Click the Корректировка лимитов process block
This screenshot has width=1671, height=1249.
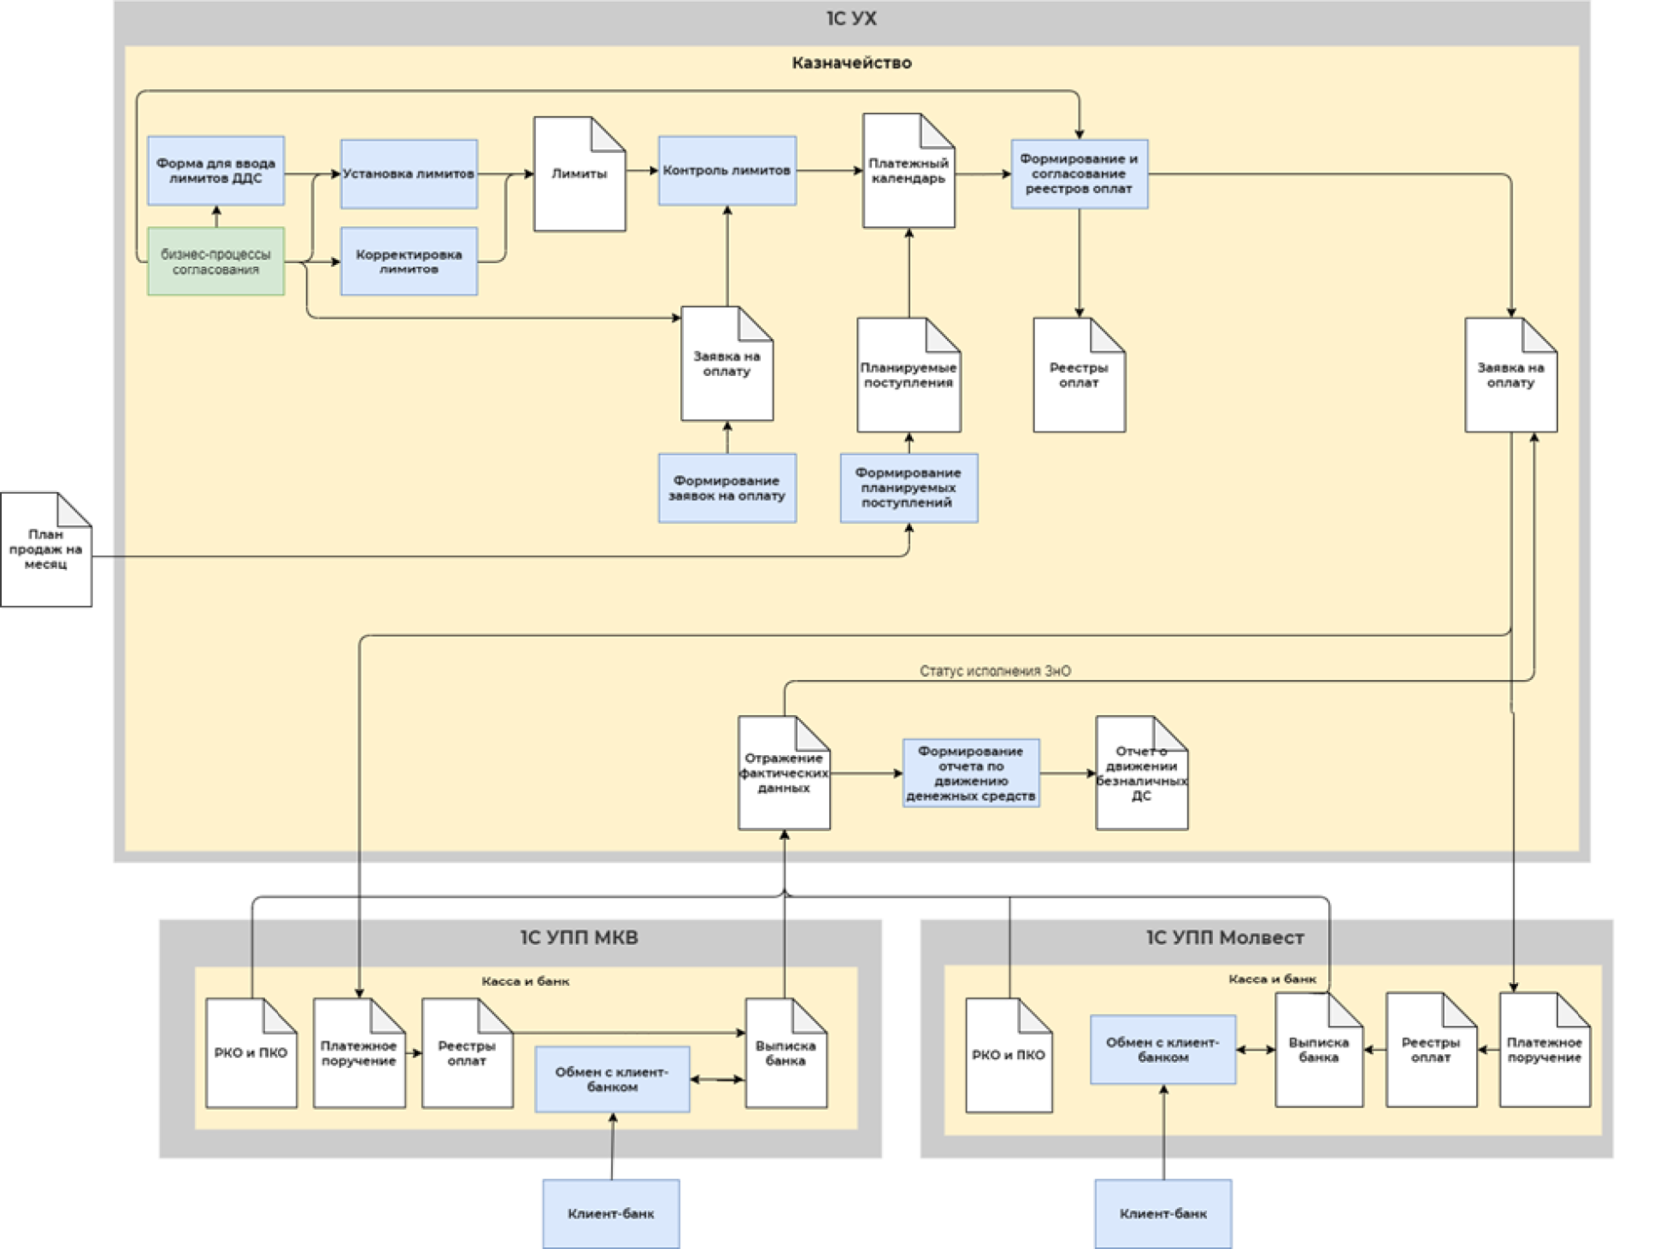pos(409,262)
